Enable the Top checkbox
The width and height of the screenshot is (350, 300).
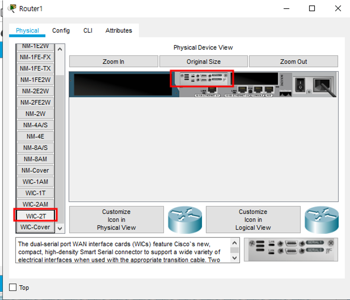[13, 288]
